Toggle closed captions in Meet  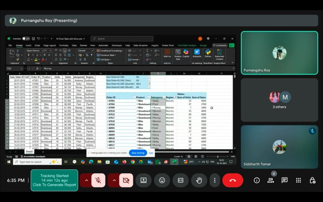pyautogui.click(x=180, y=180)
